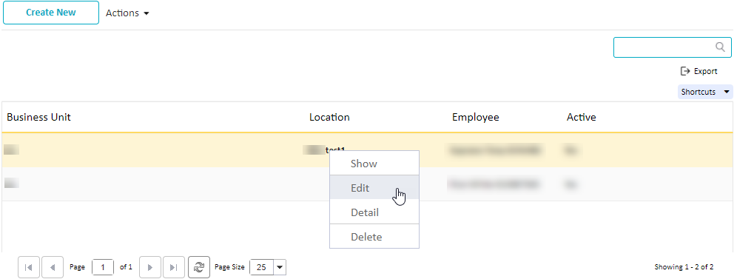737x279 pixels.
Task: Choose Detail from the context menu
Action: pyautogui.click(x=374, y=212)
